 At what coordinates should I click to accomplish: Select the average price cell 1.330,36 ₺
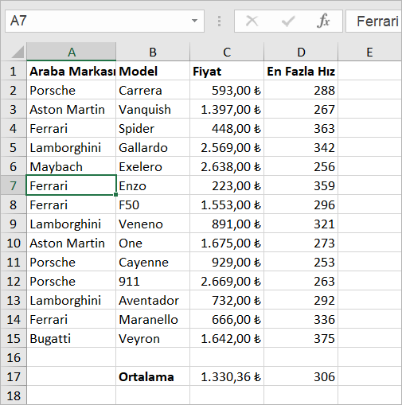coord(227,376)
